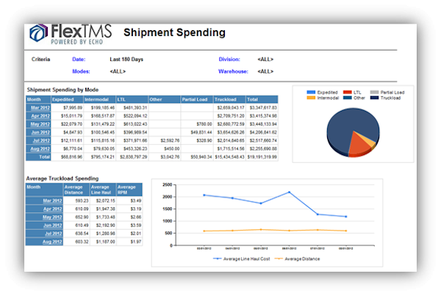Click the Last 180 Days date value
441x296 pixels.
click(x=125, y=58)
